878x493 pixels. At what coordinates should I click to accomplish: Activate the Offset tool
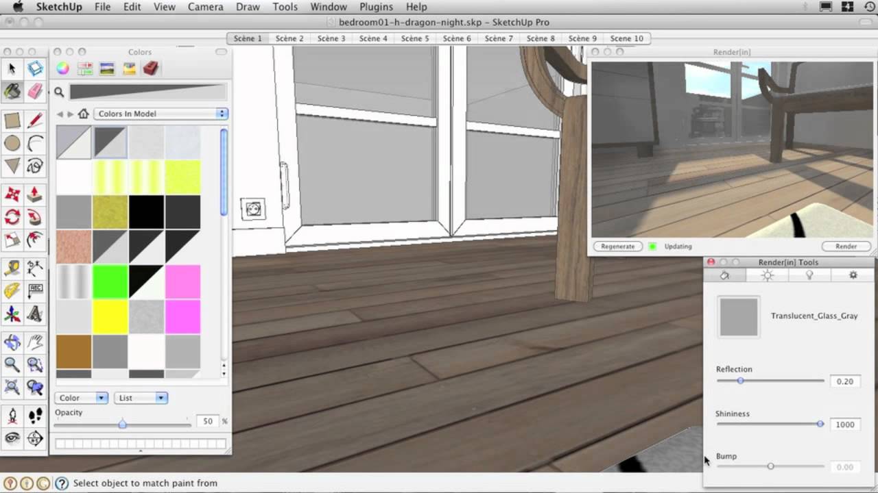[35, 240]
